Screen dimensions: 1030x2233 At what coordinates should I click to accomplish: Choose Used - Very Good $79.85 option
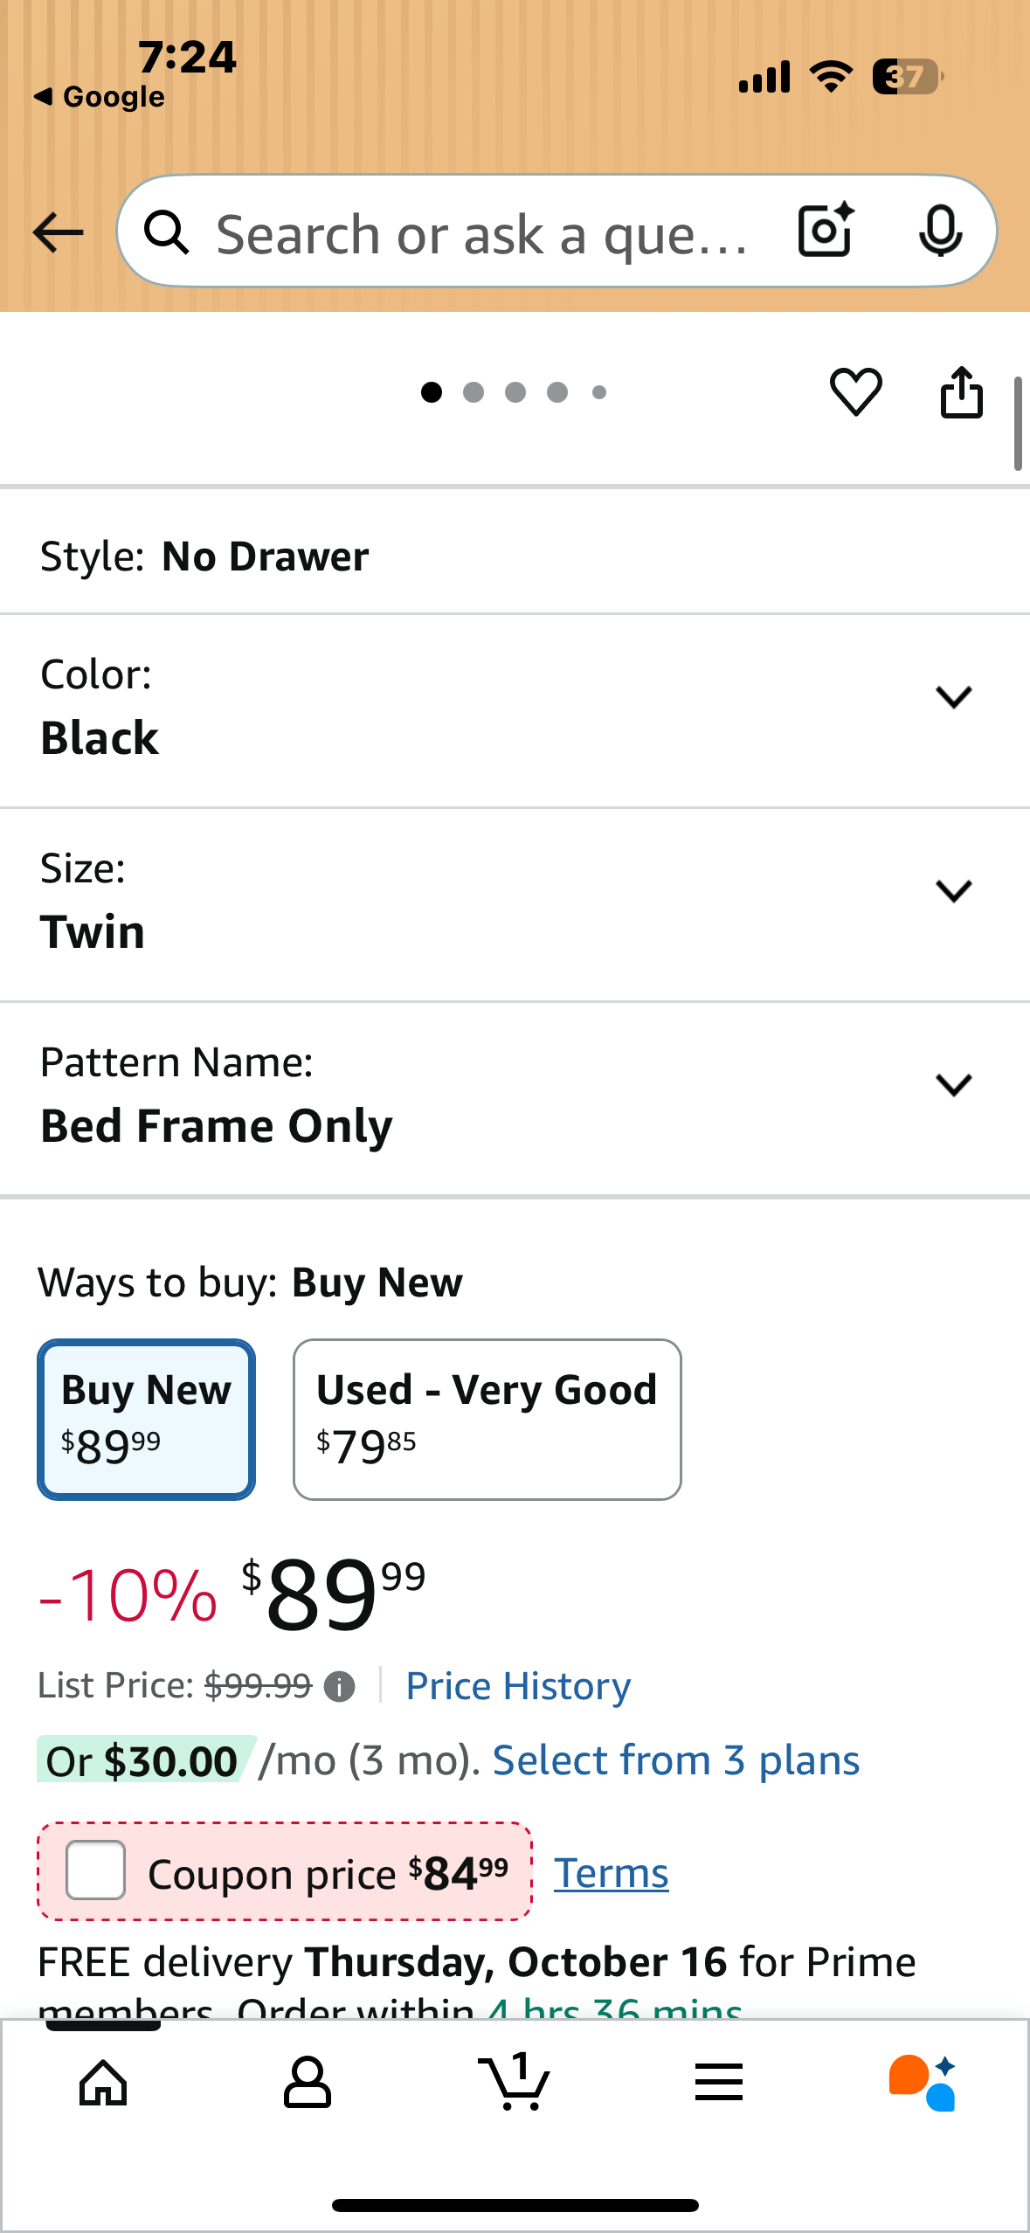(x=487, y=1419)
